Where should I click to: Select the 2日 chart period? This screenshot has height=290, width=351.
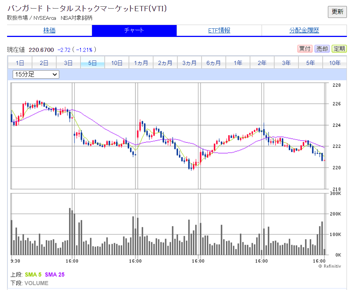(44, 63)
